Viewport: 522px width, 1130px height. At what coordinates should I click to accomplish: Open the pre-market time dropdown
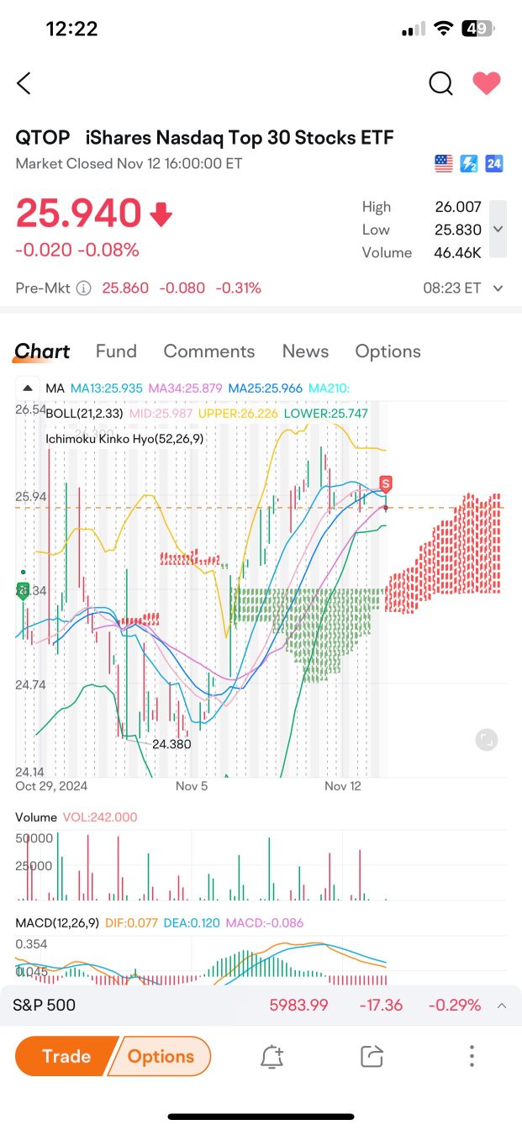coord(499,287)
